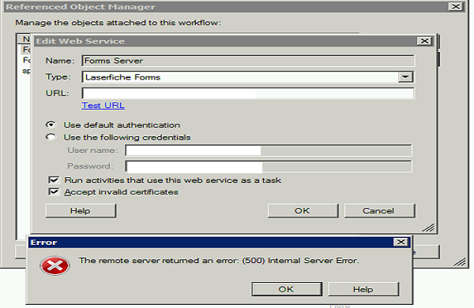
Task: Click the Edit Web Service resize grip
Action: point(429,228)
